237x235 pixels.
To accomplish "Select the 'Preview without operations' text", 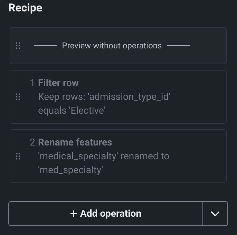I will [x=112, y=46].
